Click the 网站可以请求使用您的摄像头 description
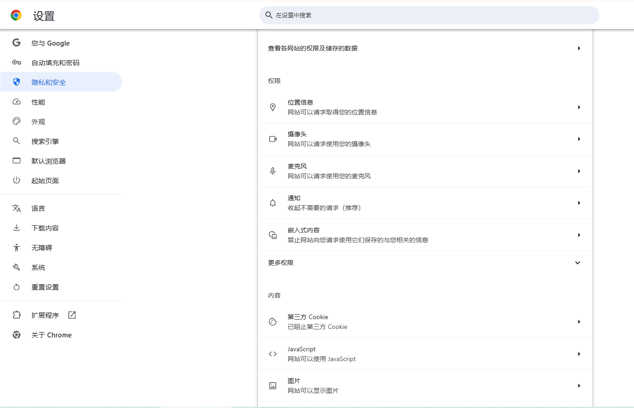Image resolution: width=634 pixels, height=408 pixels. (329, 144)
